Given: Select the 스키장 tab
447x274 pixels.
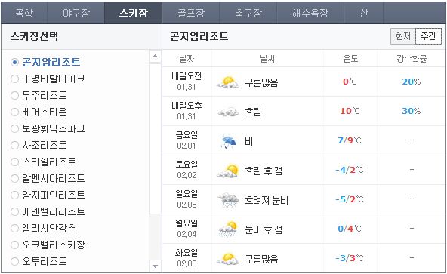Looking at the screenshot, I should (133, 13).
